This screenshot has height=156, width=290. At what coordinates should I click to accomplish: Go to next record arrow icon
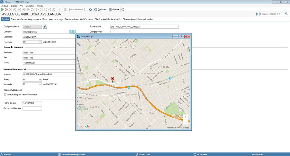[x=45, y=10]
